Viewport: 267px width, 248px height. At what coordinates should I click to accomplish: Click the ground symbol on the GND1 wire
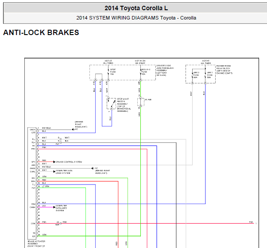point(73,130)
